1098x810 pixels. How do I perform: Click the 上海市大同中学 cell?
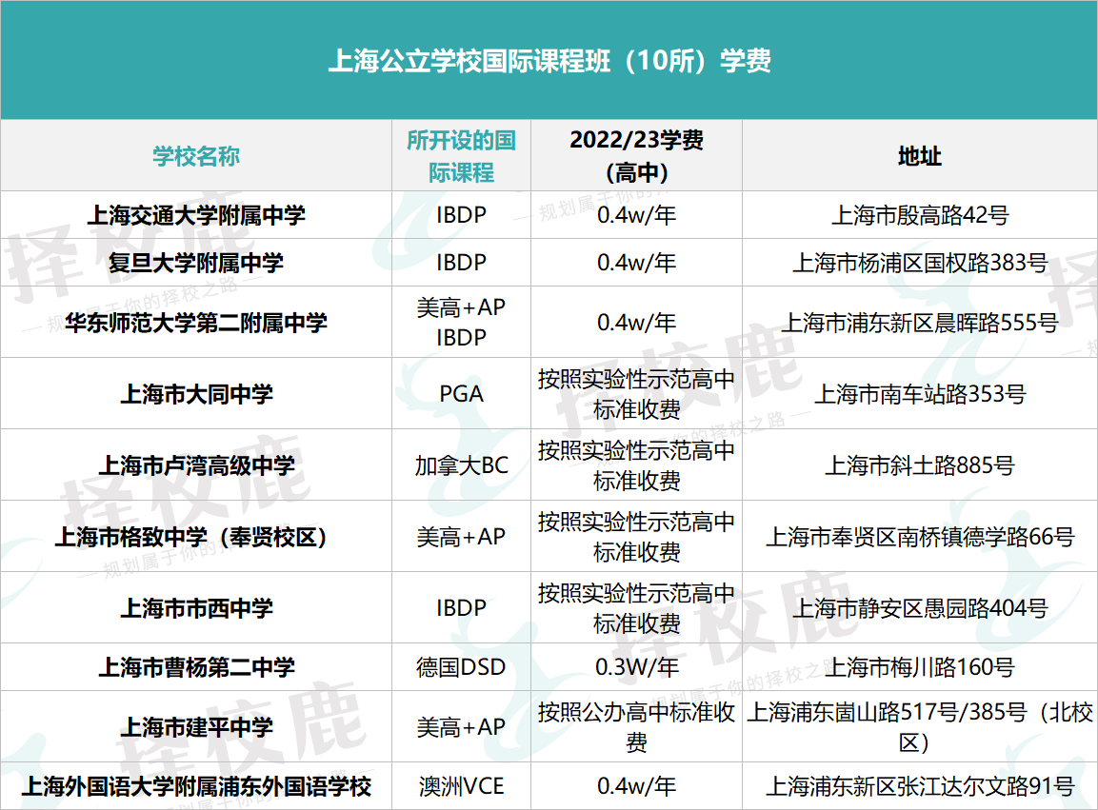click(x=196, y=393)
